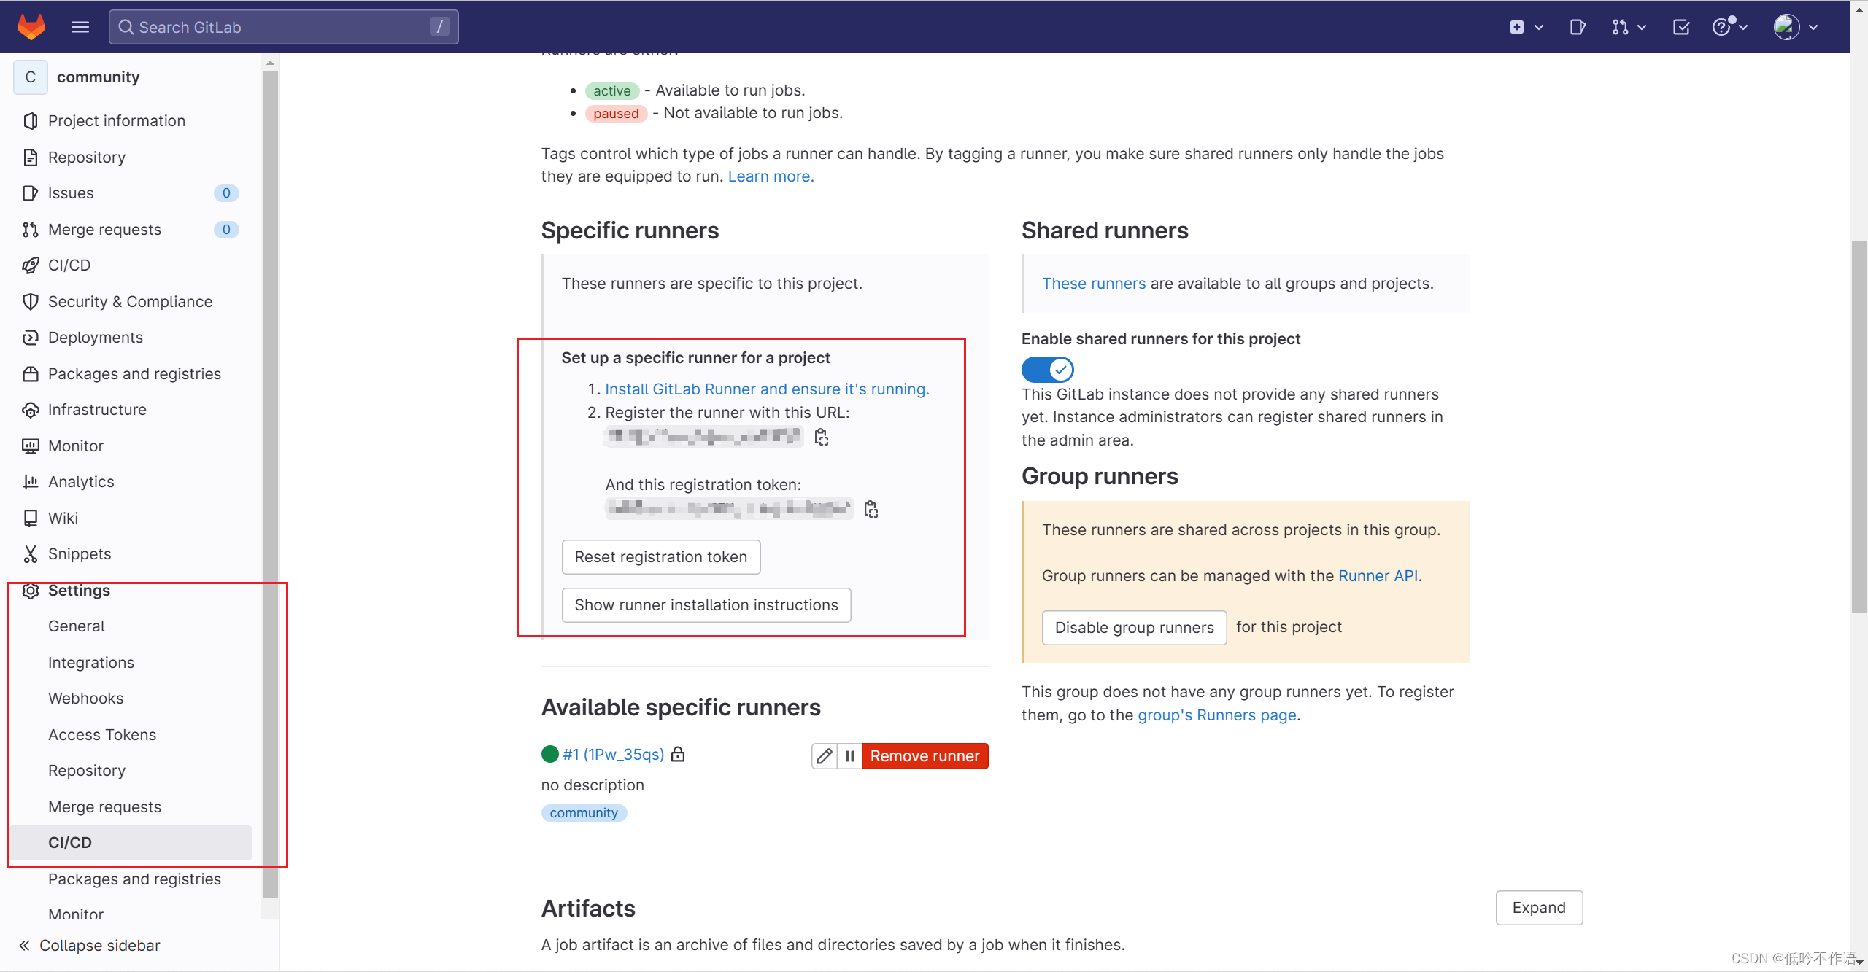This screenshot has height=972, width=1868.
Task: Click the Search GitLab input field
Action: 283,26
